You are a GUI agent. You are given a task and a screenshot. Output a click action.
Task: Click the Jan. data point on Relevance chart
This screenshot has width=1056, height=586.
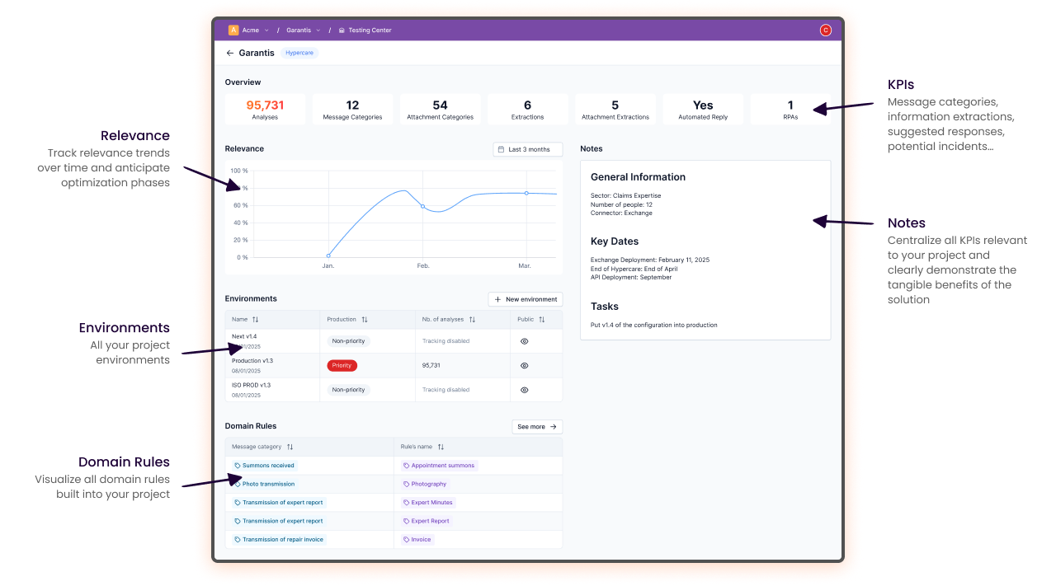click(328, 255)
